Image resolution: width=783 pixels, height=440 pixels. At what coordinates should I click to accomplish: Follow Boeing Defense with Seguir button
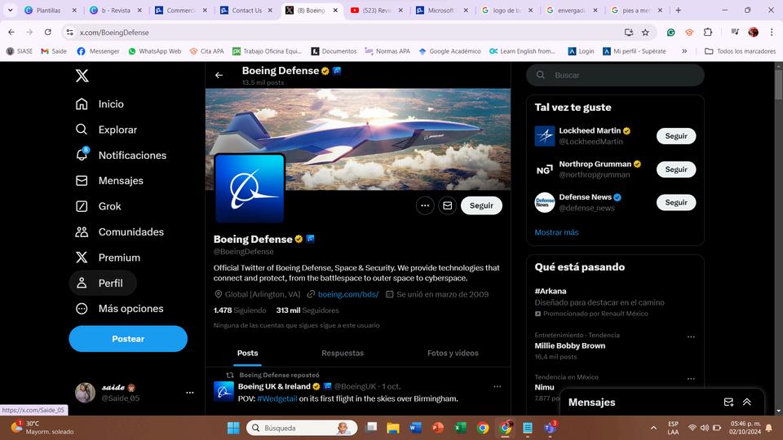coord(481,205)
